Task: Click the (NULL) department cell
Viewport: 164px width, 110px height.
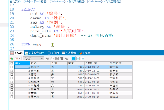Action: [121, 97]
